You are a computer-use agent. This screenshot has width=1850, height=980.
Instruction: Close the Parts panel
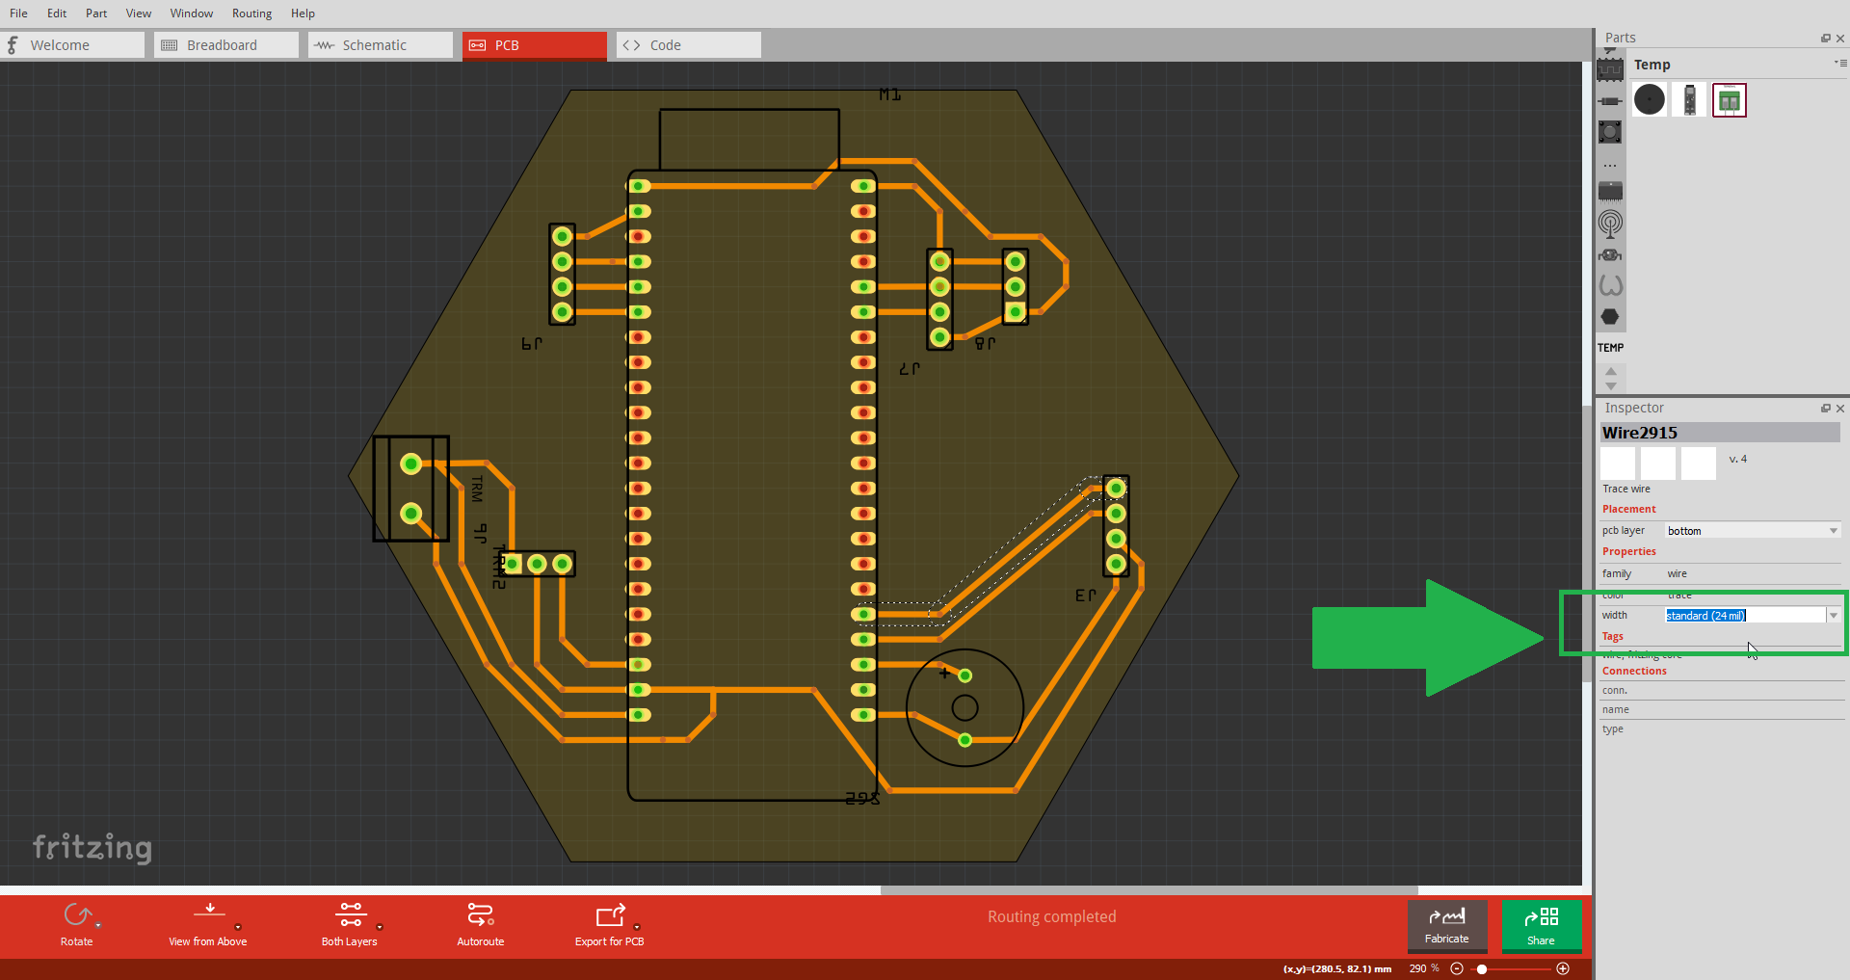1840,39
